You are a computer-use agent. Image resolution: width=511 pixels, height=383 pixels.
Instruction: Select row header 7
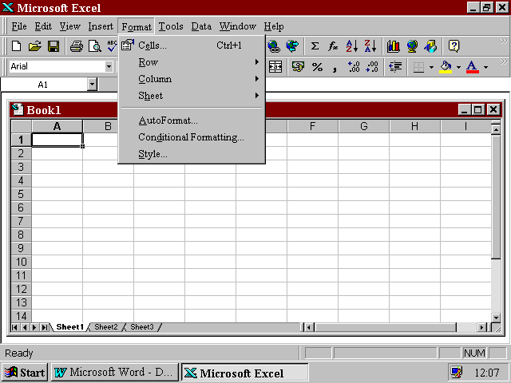click(x=21, y=221)
